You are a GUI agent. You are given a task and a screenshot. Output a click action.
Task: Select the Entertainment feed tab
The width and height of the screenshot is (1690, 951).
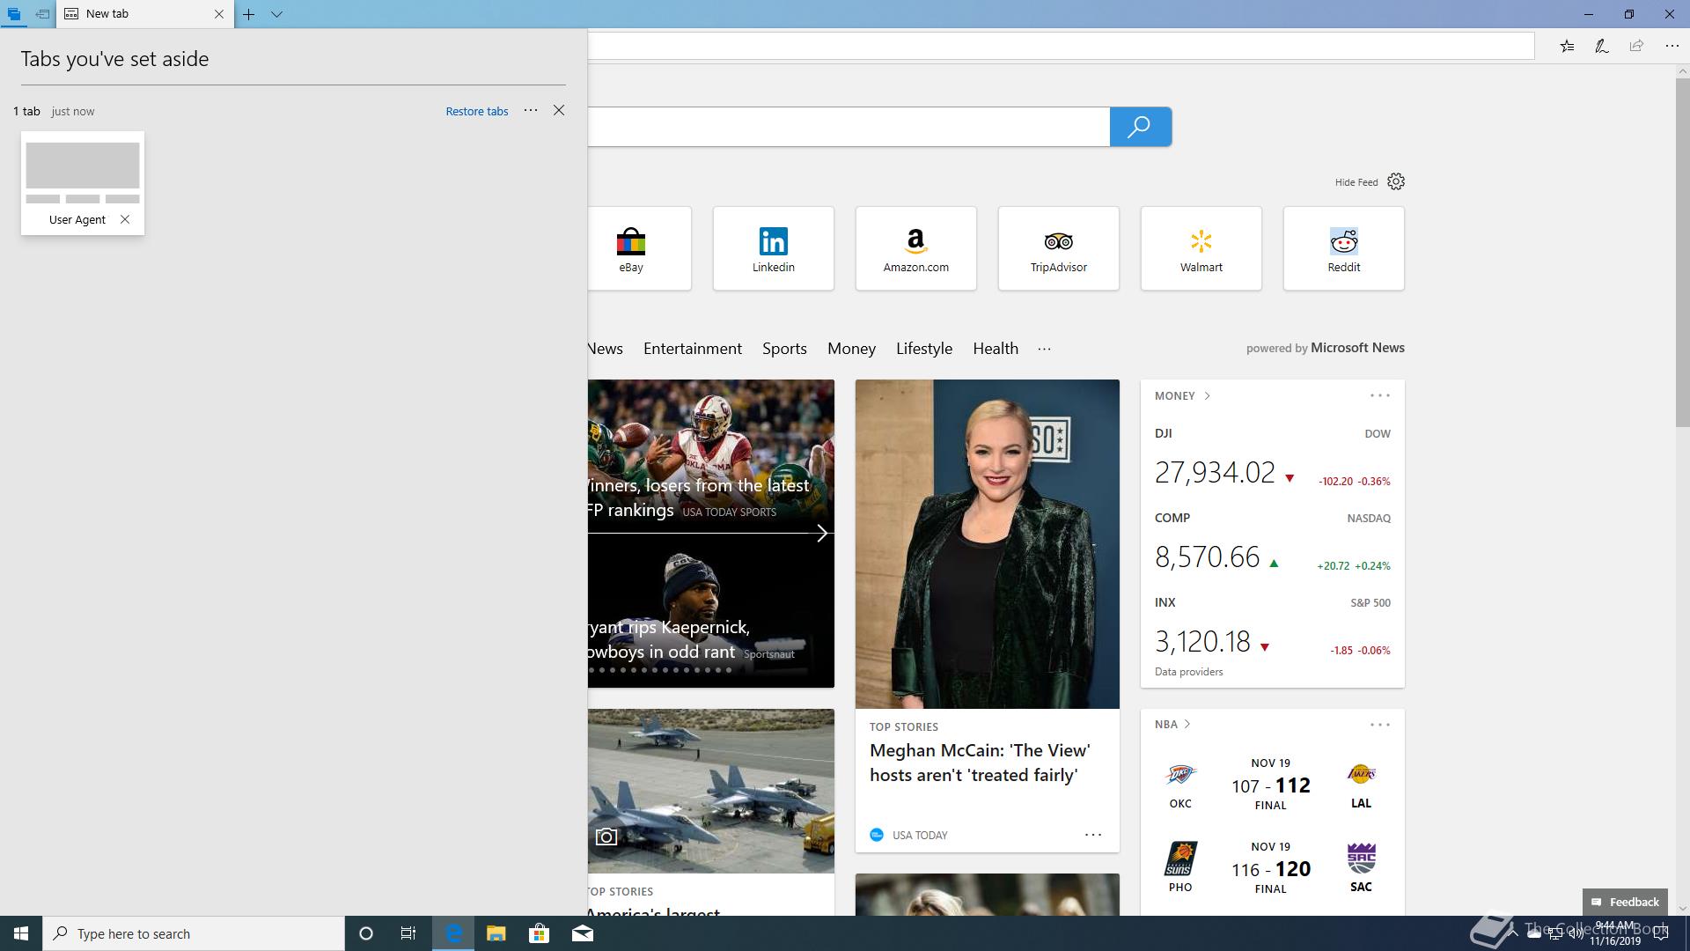pos(693,349)
